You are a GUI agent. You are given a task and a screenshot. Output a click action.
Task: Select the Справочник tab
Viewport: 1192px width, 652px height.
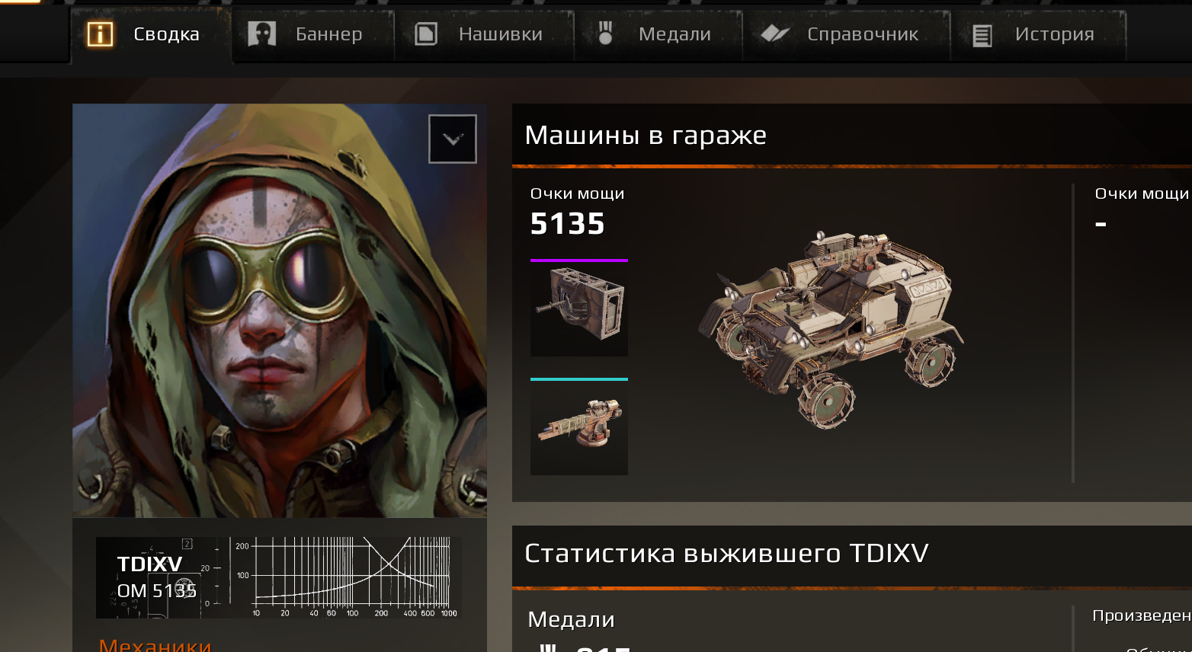point(847,35)
